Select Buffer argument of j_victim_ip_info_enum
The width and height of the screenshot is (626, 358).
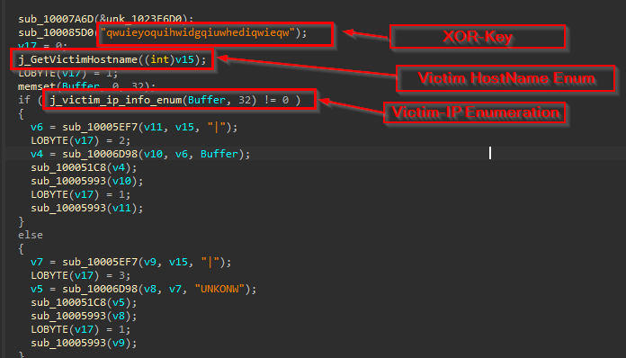point(206,100)
